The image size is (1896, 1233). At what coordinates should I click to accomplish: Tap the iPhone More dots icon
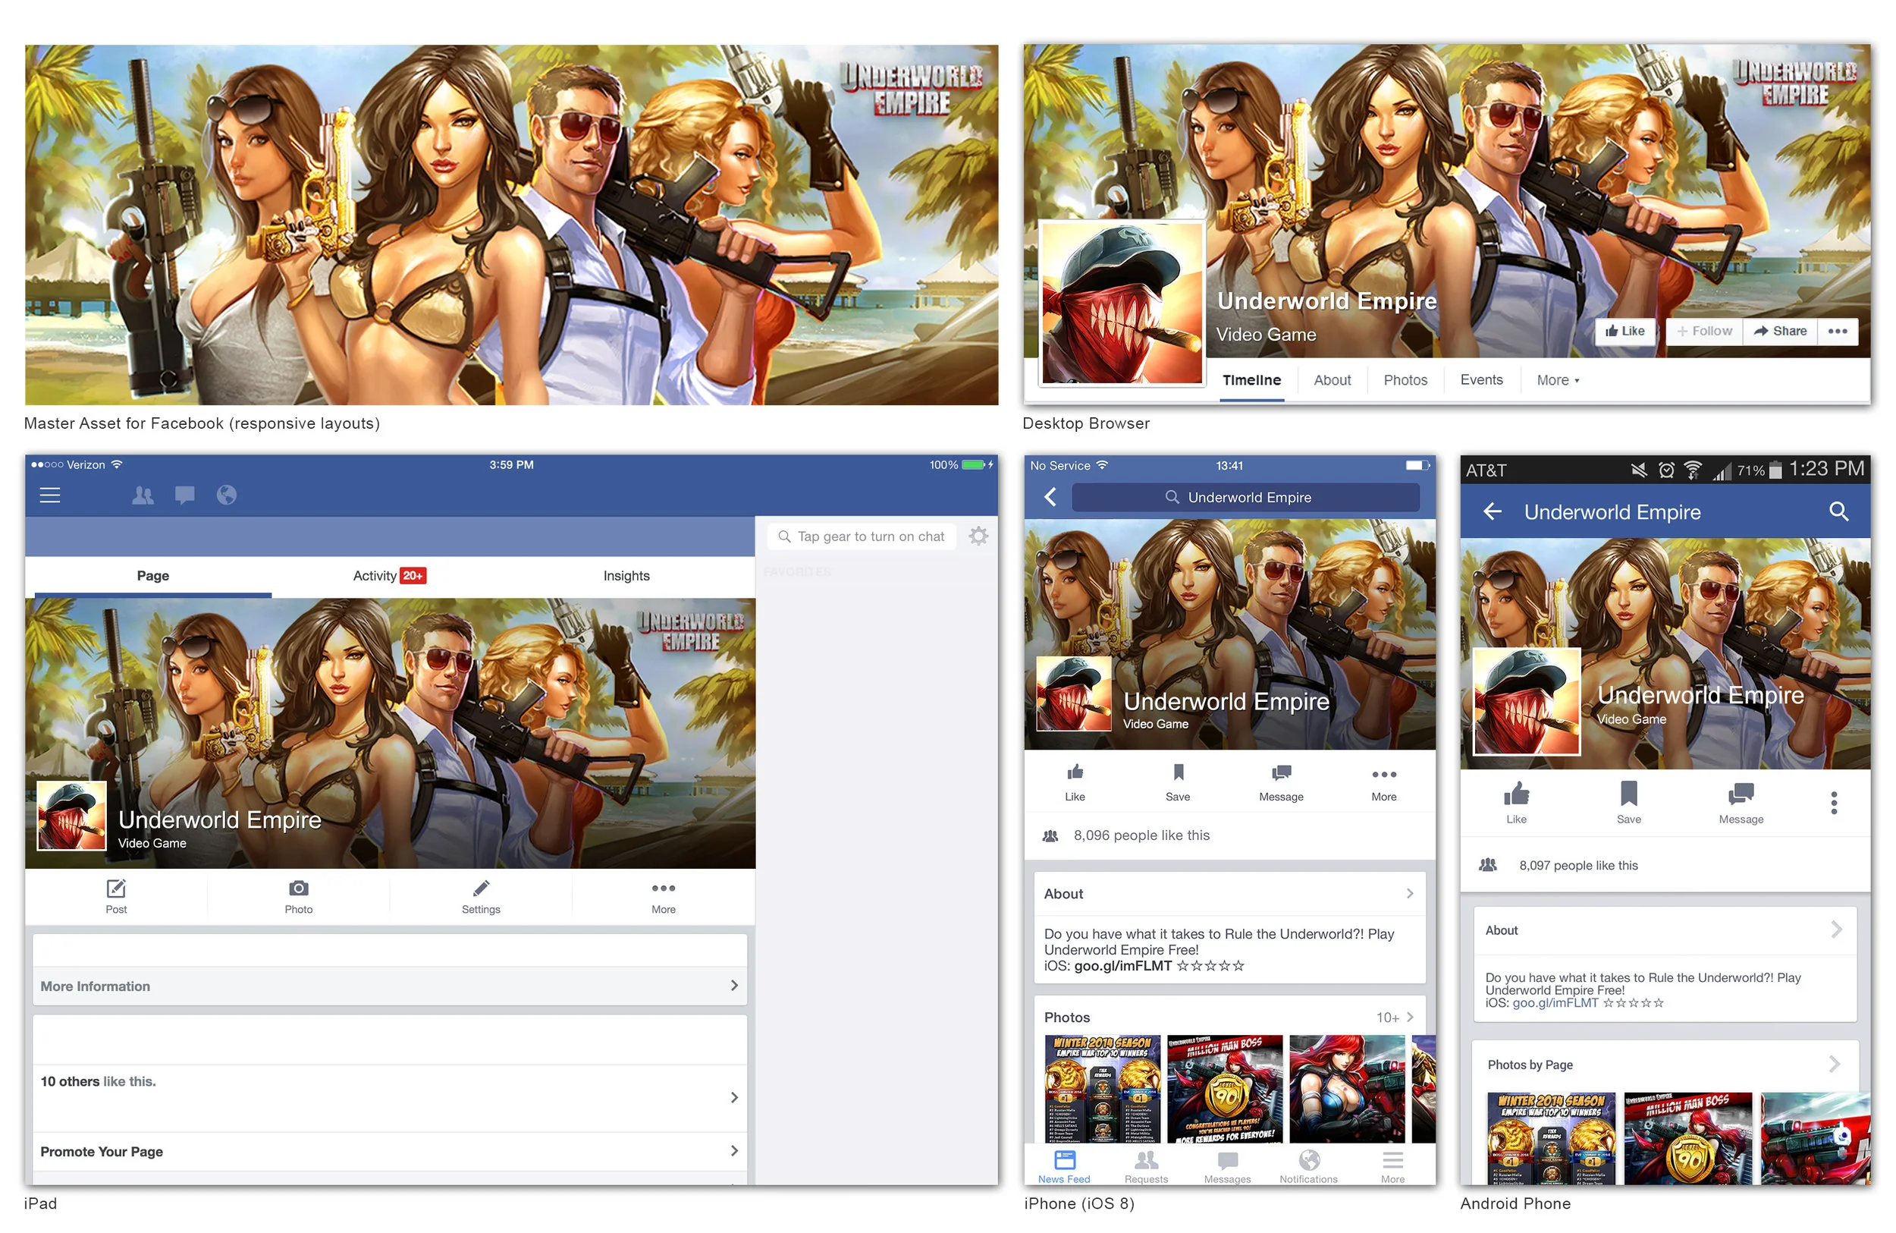point(1385,775)
